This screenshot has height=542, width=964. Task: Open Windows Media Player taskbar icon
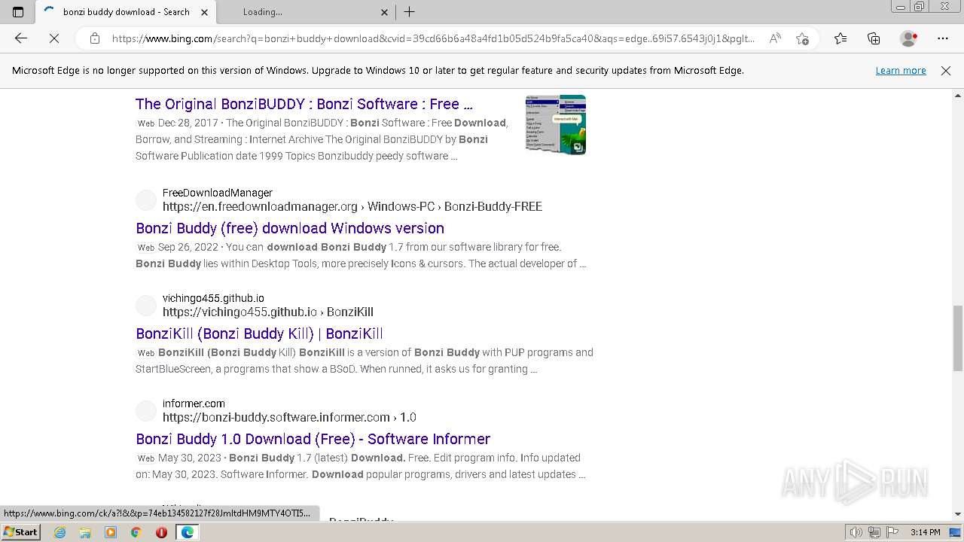pyautogui.click(x=111, y=532)
